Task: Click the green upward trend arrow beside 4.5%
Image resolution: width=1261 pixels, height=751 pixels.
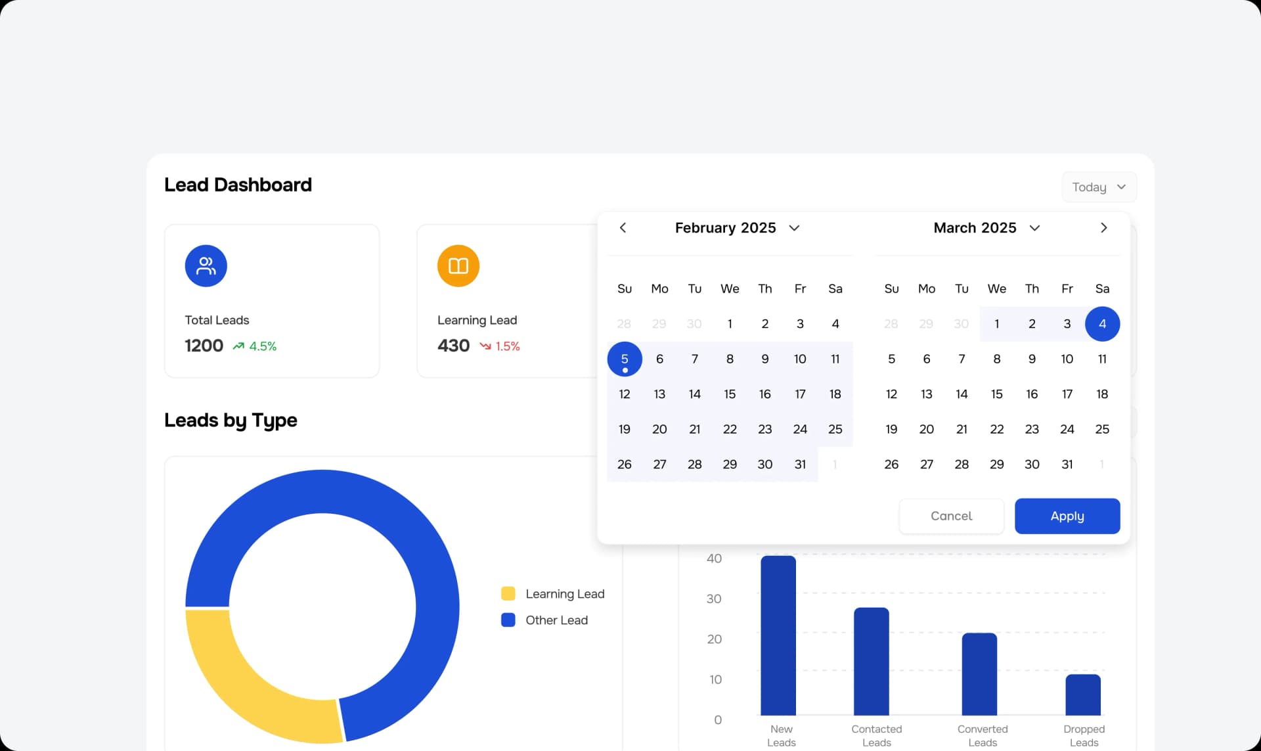Action: pos(238,346)
